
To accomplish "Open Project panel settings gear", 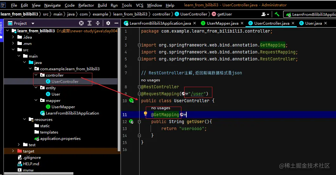I will click(108, 23).
